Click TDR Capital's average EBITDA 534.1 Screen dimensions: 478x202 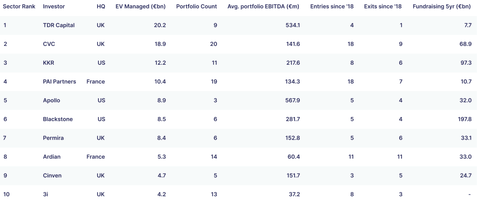[x=293, y=25]
